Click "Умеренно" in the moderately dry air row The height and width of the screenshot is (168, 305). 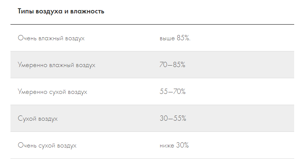[x=32, y=92]
